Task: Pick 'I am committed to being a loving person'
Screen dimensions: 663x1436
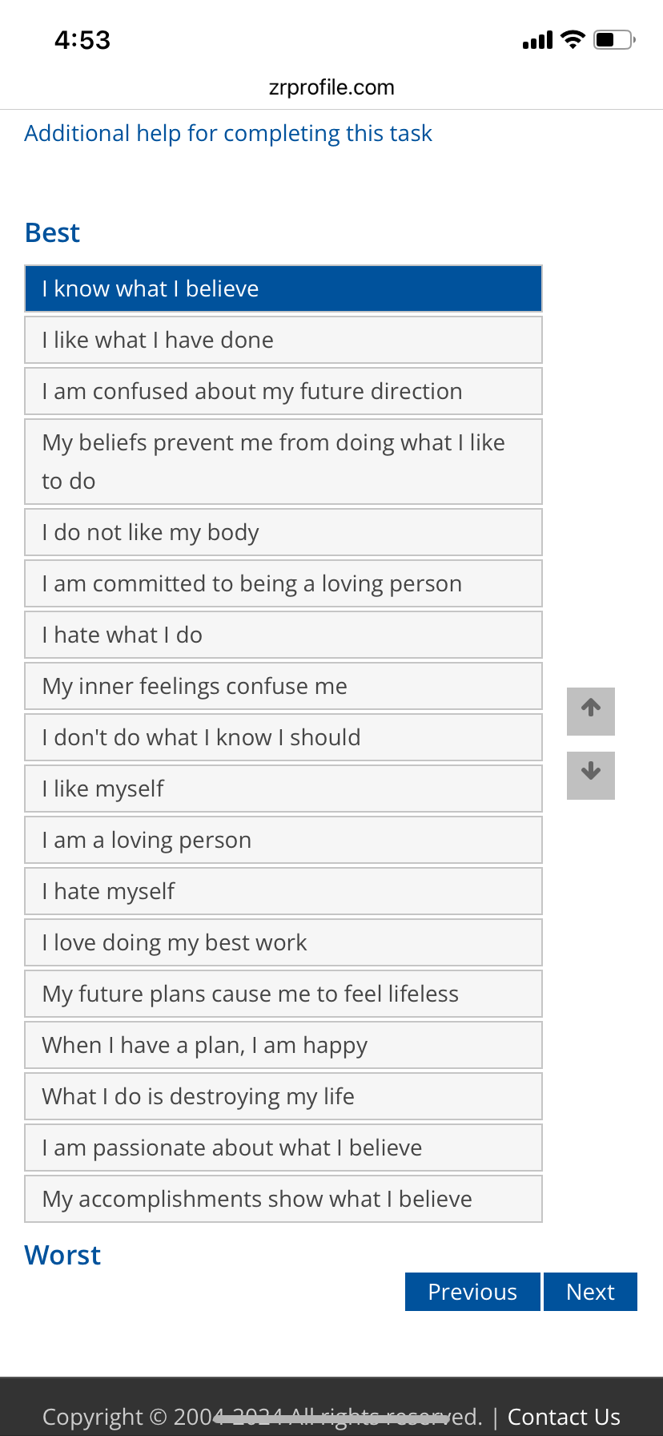Action: [x=283, y=583]
